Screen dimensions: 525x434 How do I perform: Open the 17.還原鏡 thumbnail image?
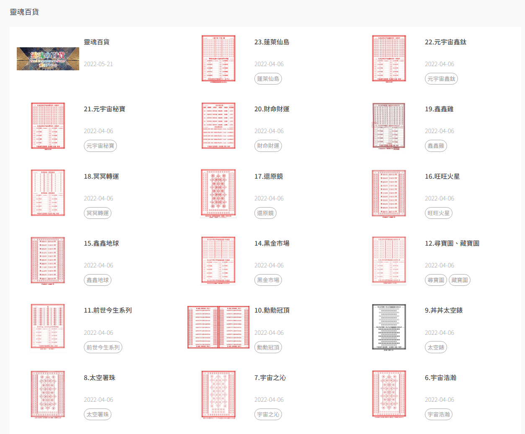(218, 193)
